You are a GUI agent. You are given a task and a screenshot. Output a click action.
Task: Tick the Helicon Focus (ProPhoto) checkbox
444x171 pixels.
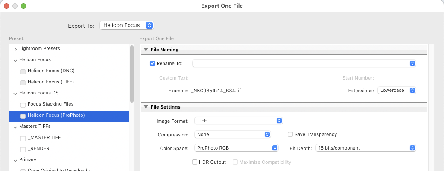coord(23,116)
